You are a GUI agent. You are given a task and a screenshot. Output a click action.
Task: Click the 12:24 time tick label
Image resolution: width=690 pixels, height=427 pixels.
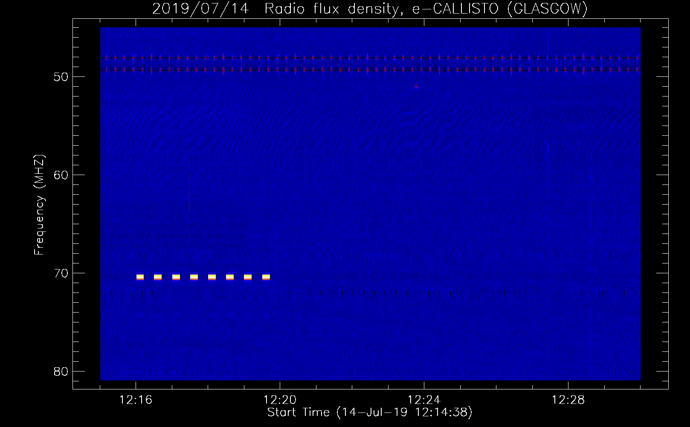point(424,400)
